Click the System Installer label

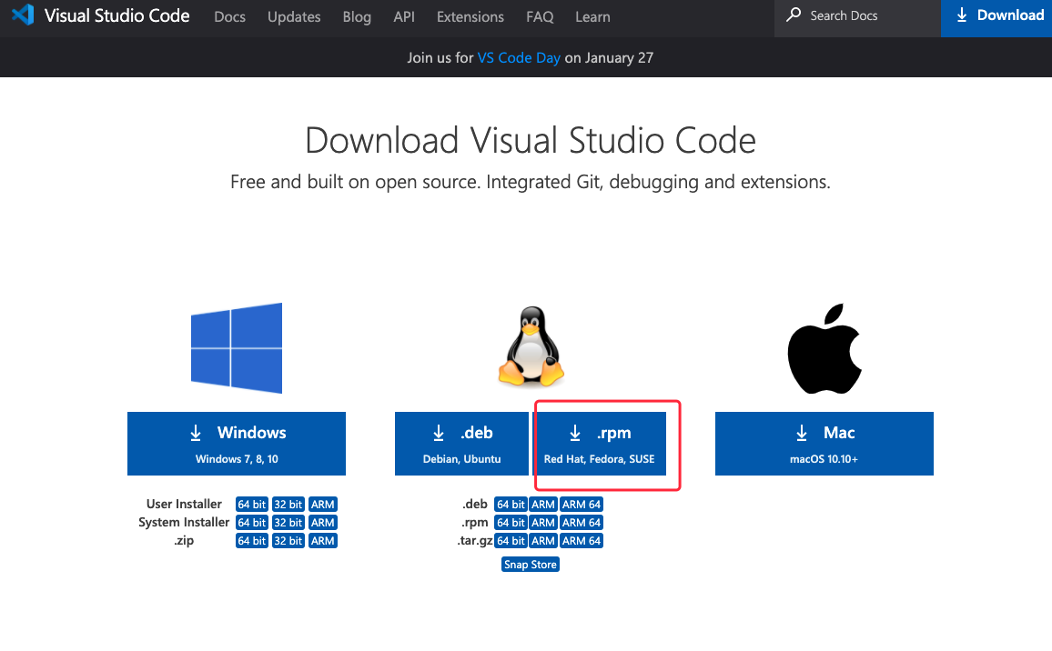[184, 522]
